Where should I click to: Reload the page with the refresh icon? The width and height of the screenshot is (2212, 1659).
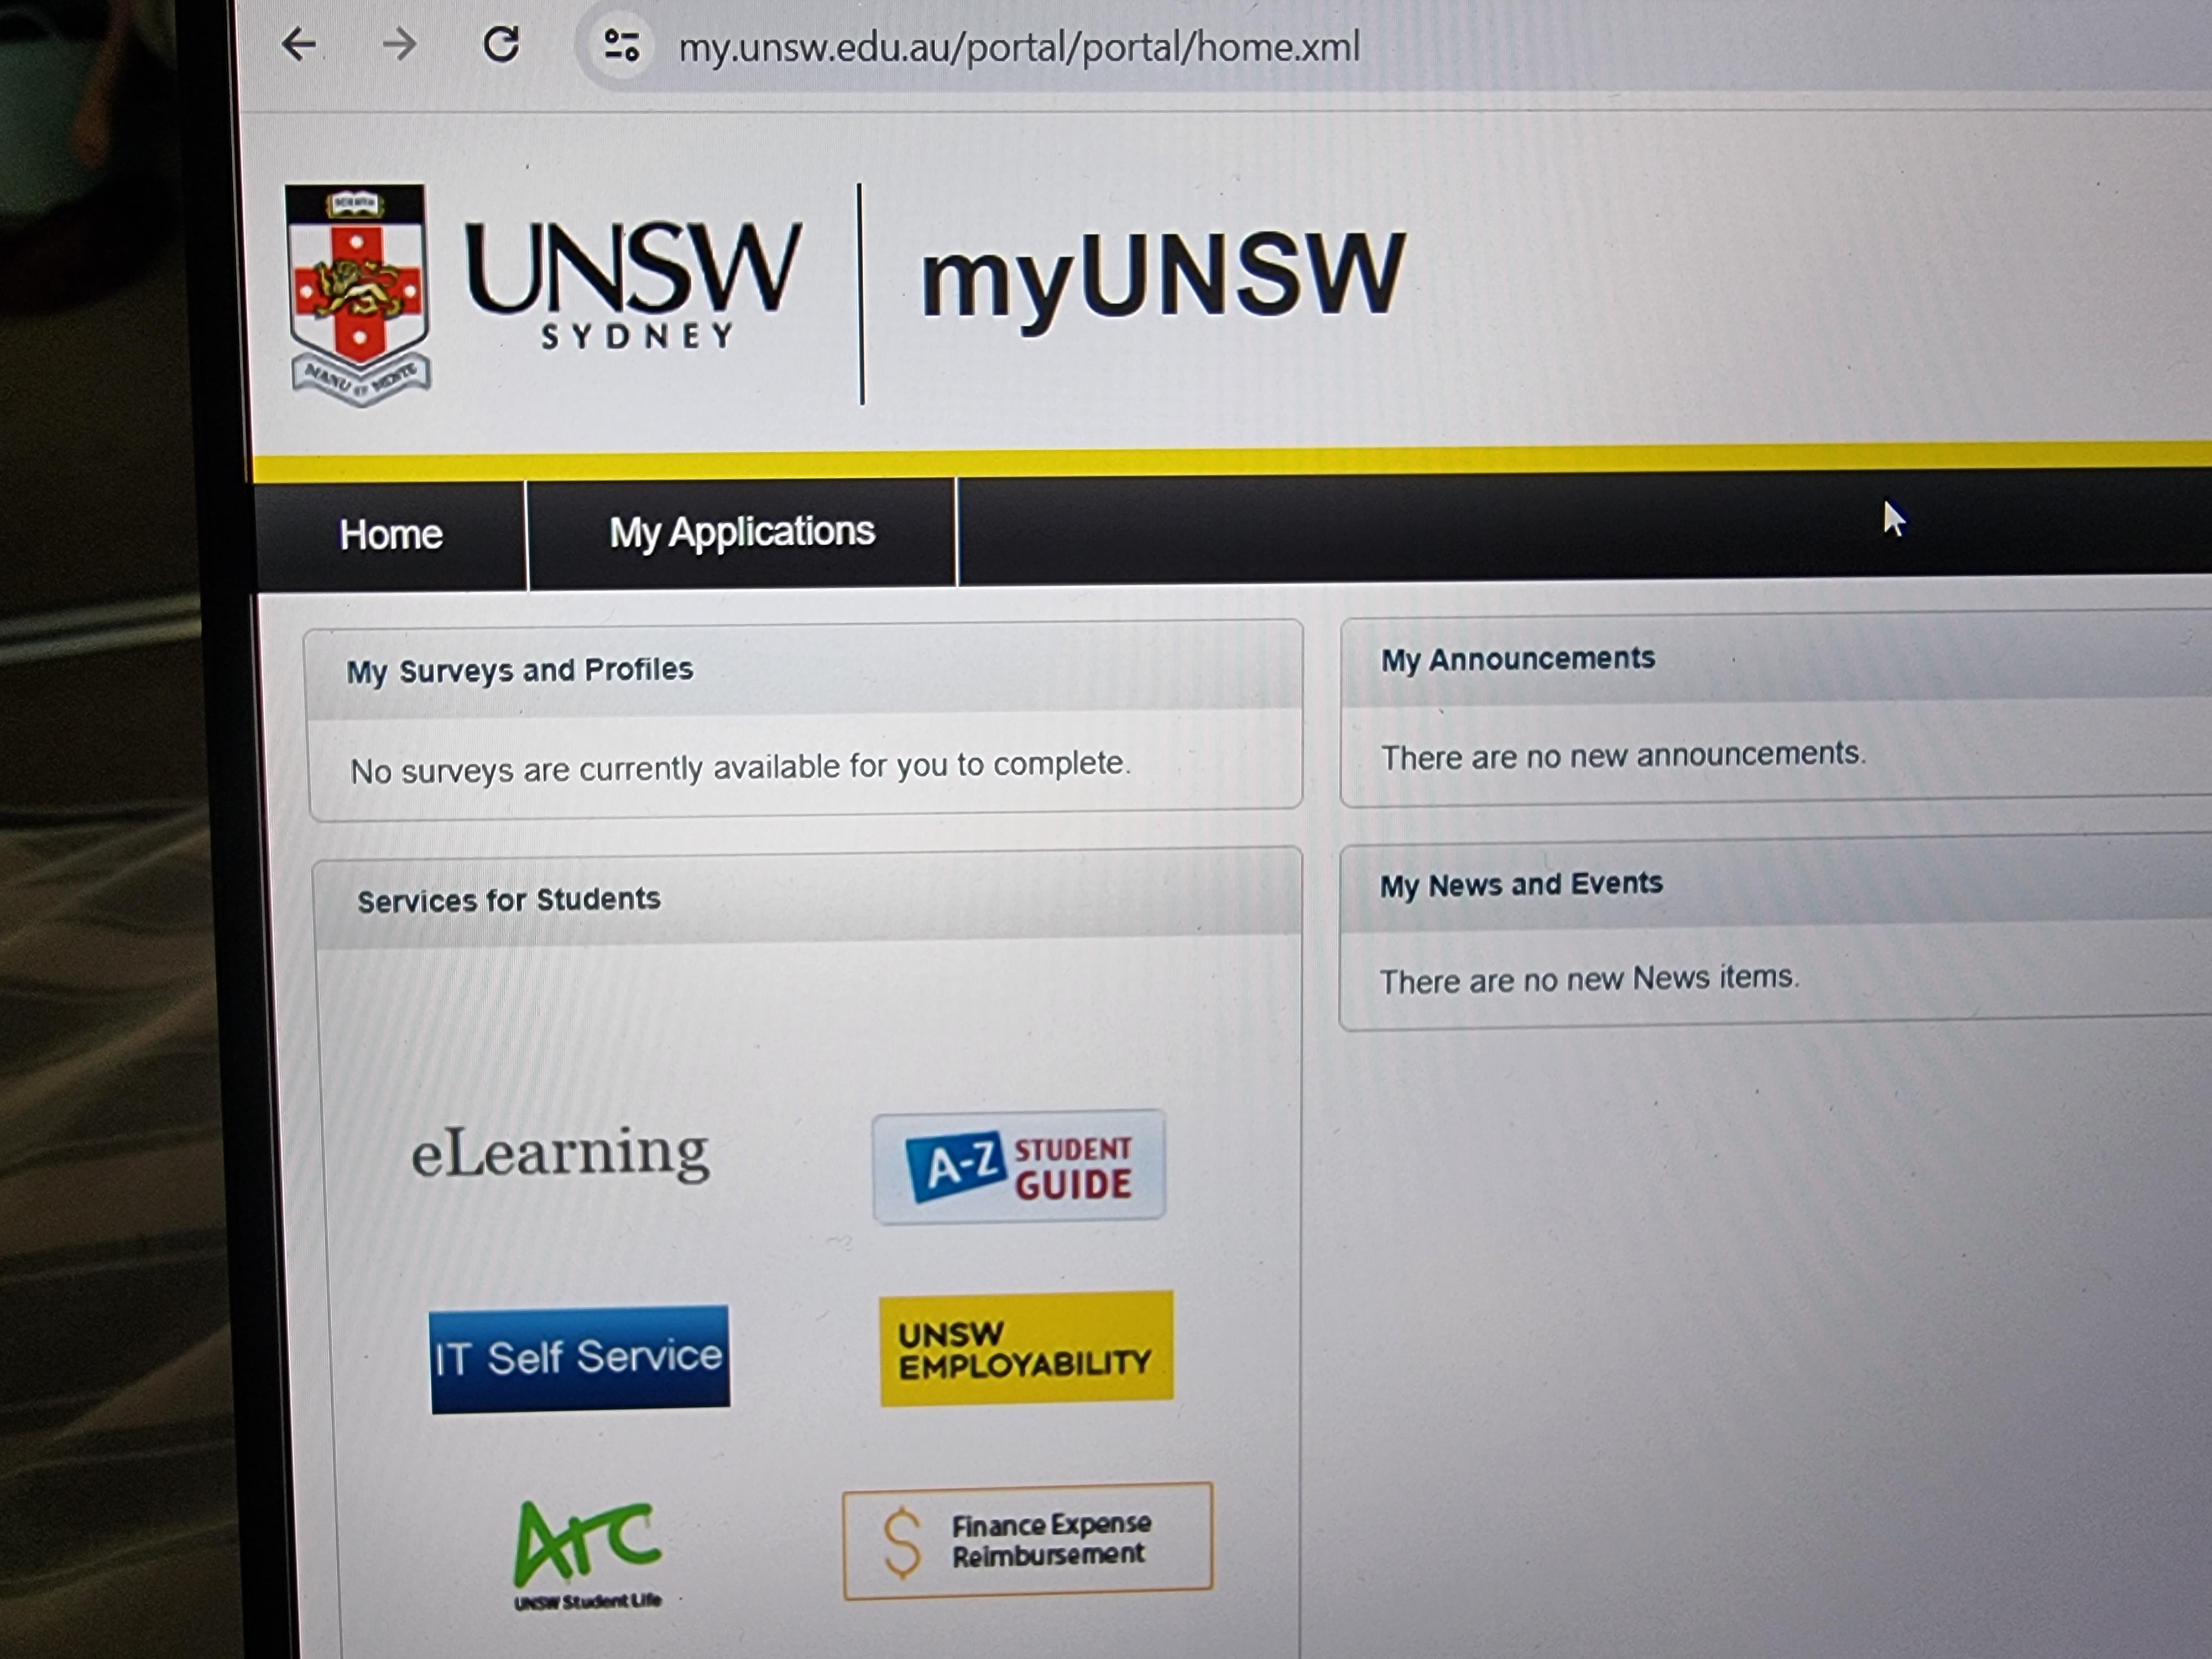point(501,44)
